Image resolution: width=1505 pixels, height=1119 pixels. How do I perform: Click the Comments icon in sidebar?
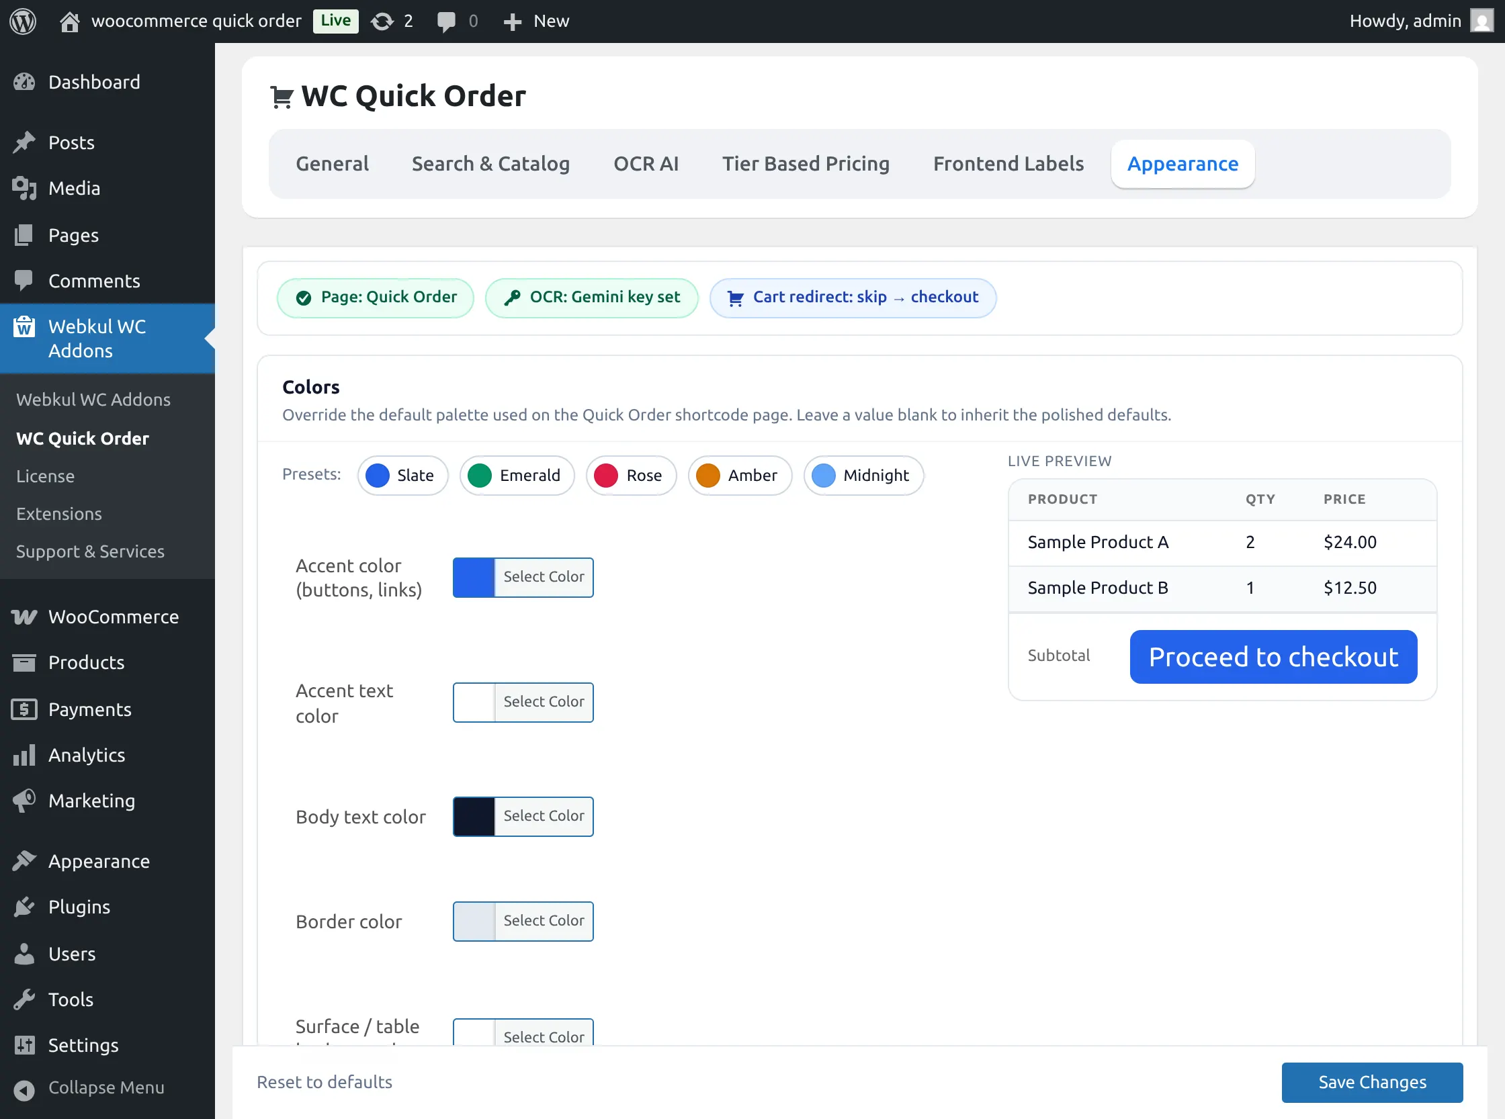(x=24, y=281)
